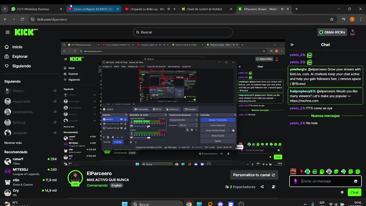Share the ElParceero stream

point(262,187)
